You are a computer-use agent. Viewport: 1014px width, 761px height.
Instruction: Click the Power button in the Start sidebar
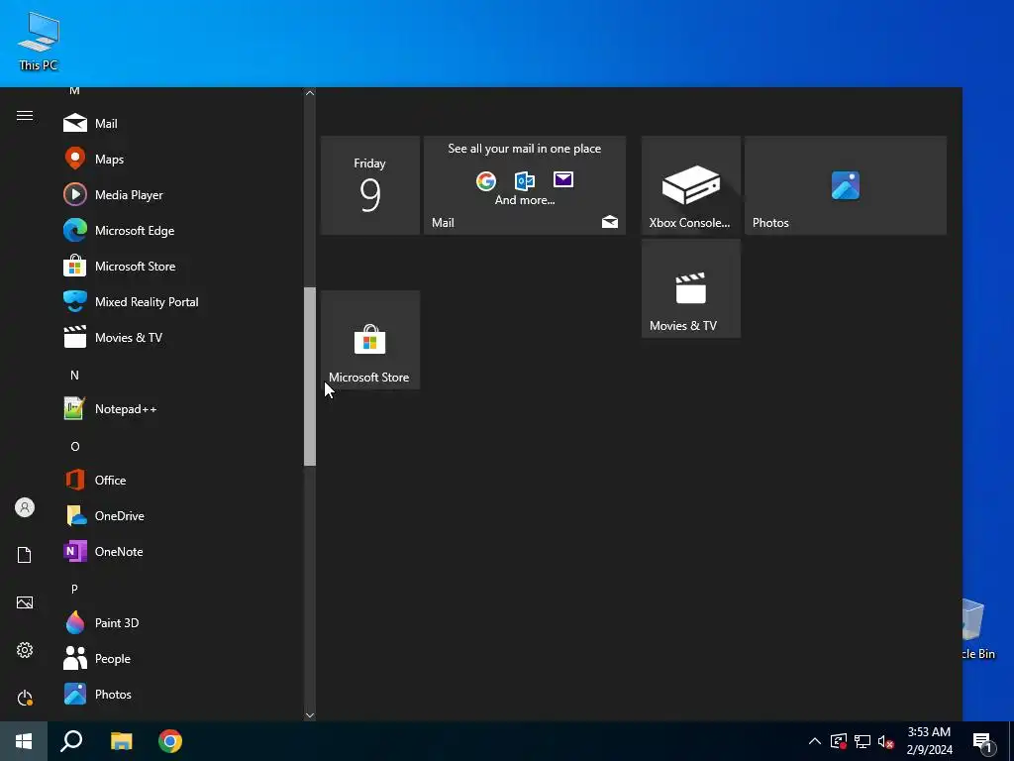[25, 698]
